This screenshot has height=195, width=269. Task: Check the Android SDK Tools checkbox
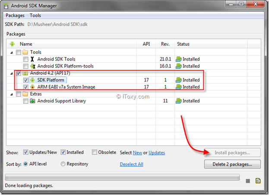26,59
